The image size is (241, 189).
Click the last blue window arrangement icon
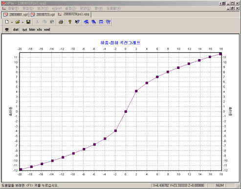pos(108,22)
